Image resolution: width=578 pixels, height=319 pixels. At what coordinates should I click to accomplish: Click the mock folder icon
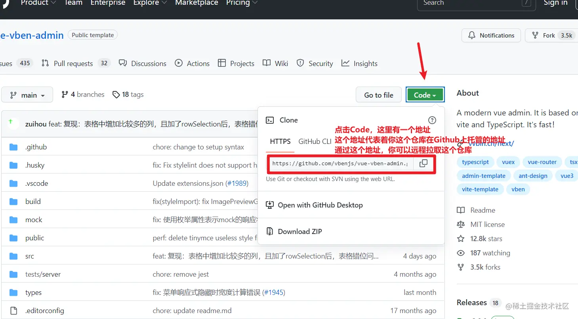[14, 220]
